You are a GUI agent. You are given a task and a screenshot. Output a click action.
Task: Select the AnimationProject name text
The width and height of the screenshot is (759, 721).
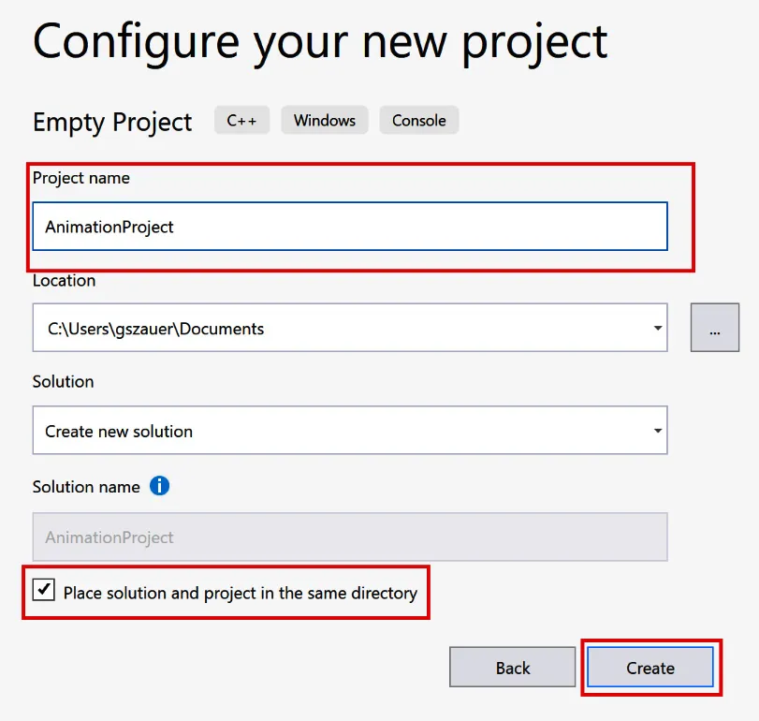click(110, 226)
